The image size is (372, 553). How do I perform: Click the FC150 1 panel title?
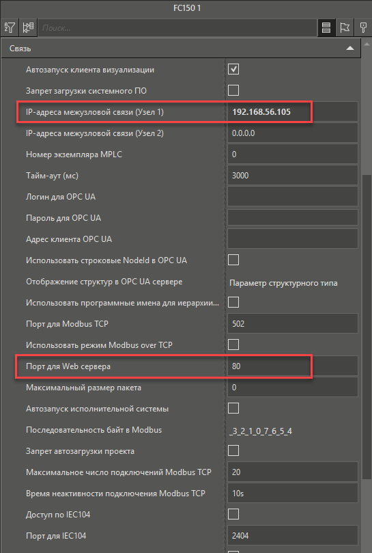coord(187,8)
